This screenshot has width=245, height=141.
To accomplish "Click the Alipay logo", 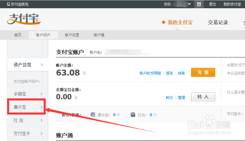I will click(x=24, y=19).
